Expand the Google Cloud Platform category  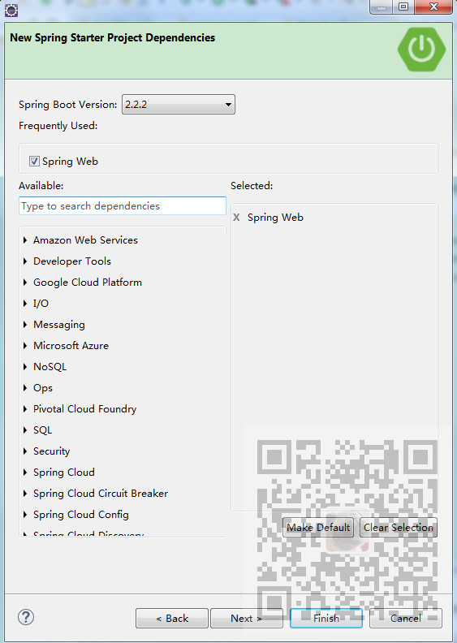click(x=25, y=283)
